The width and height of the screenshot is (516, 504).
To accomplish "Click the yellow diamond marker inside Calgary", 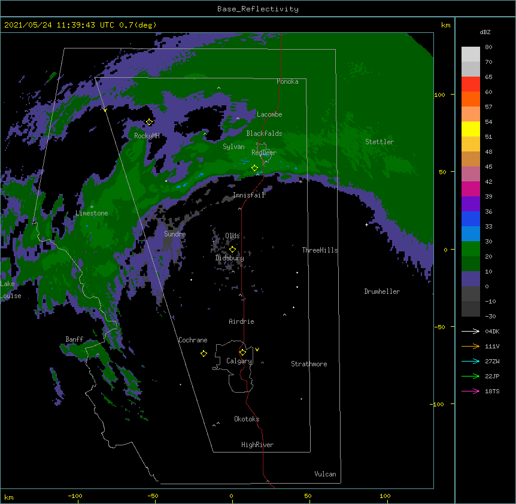I will [242, 353].
